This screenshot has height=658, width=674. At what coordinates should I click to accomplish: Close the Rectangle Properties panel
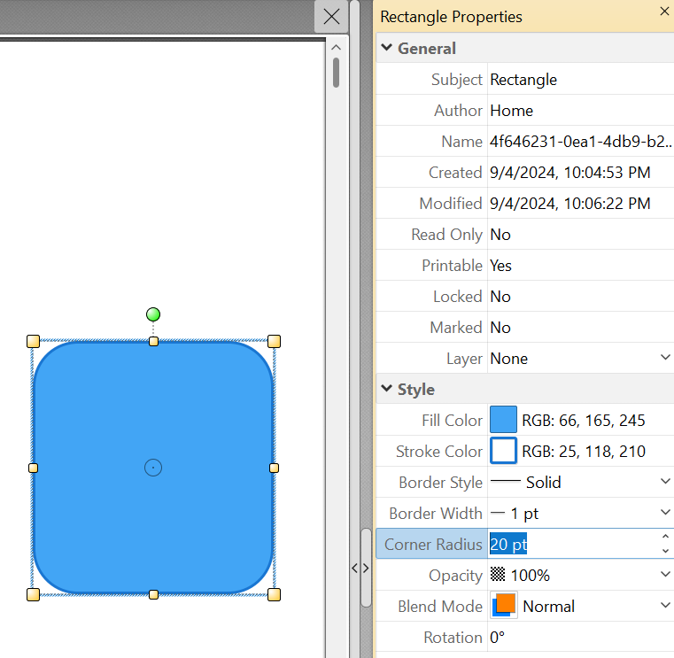tap(664, 12)
